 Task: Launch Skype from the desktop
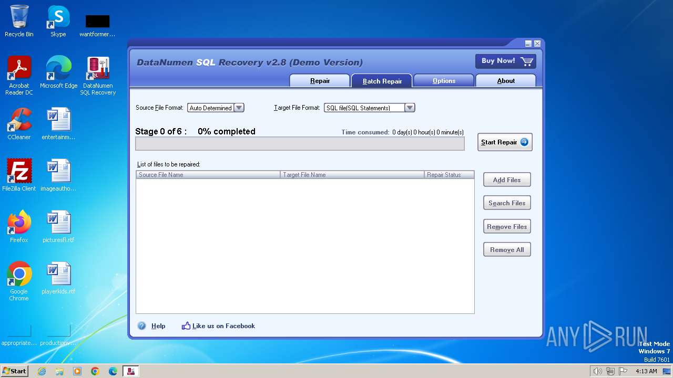click(x=58, y=21)
